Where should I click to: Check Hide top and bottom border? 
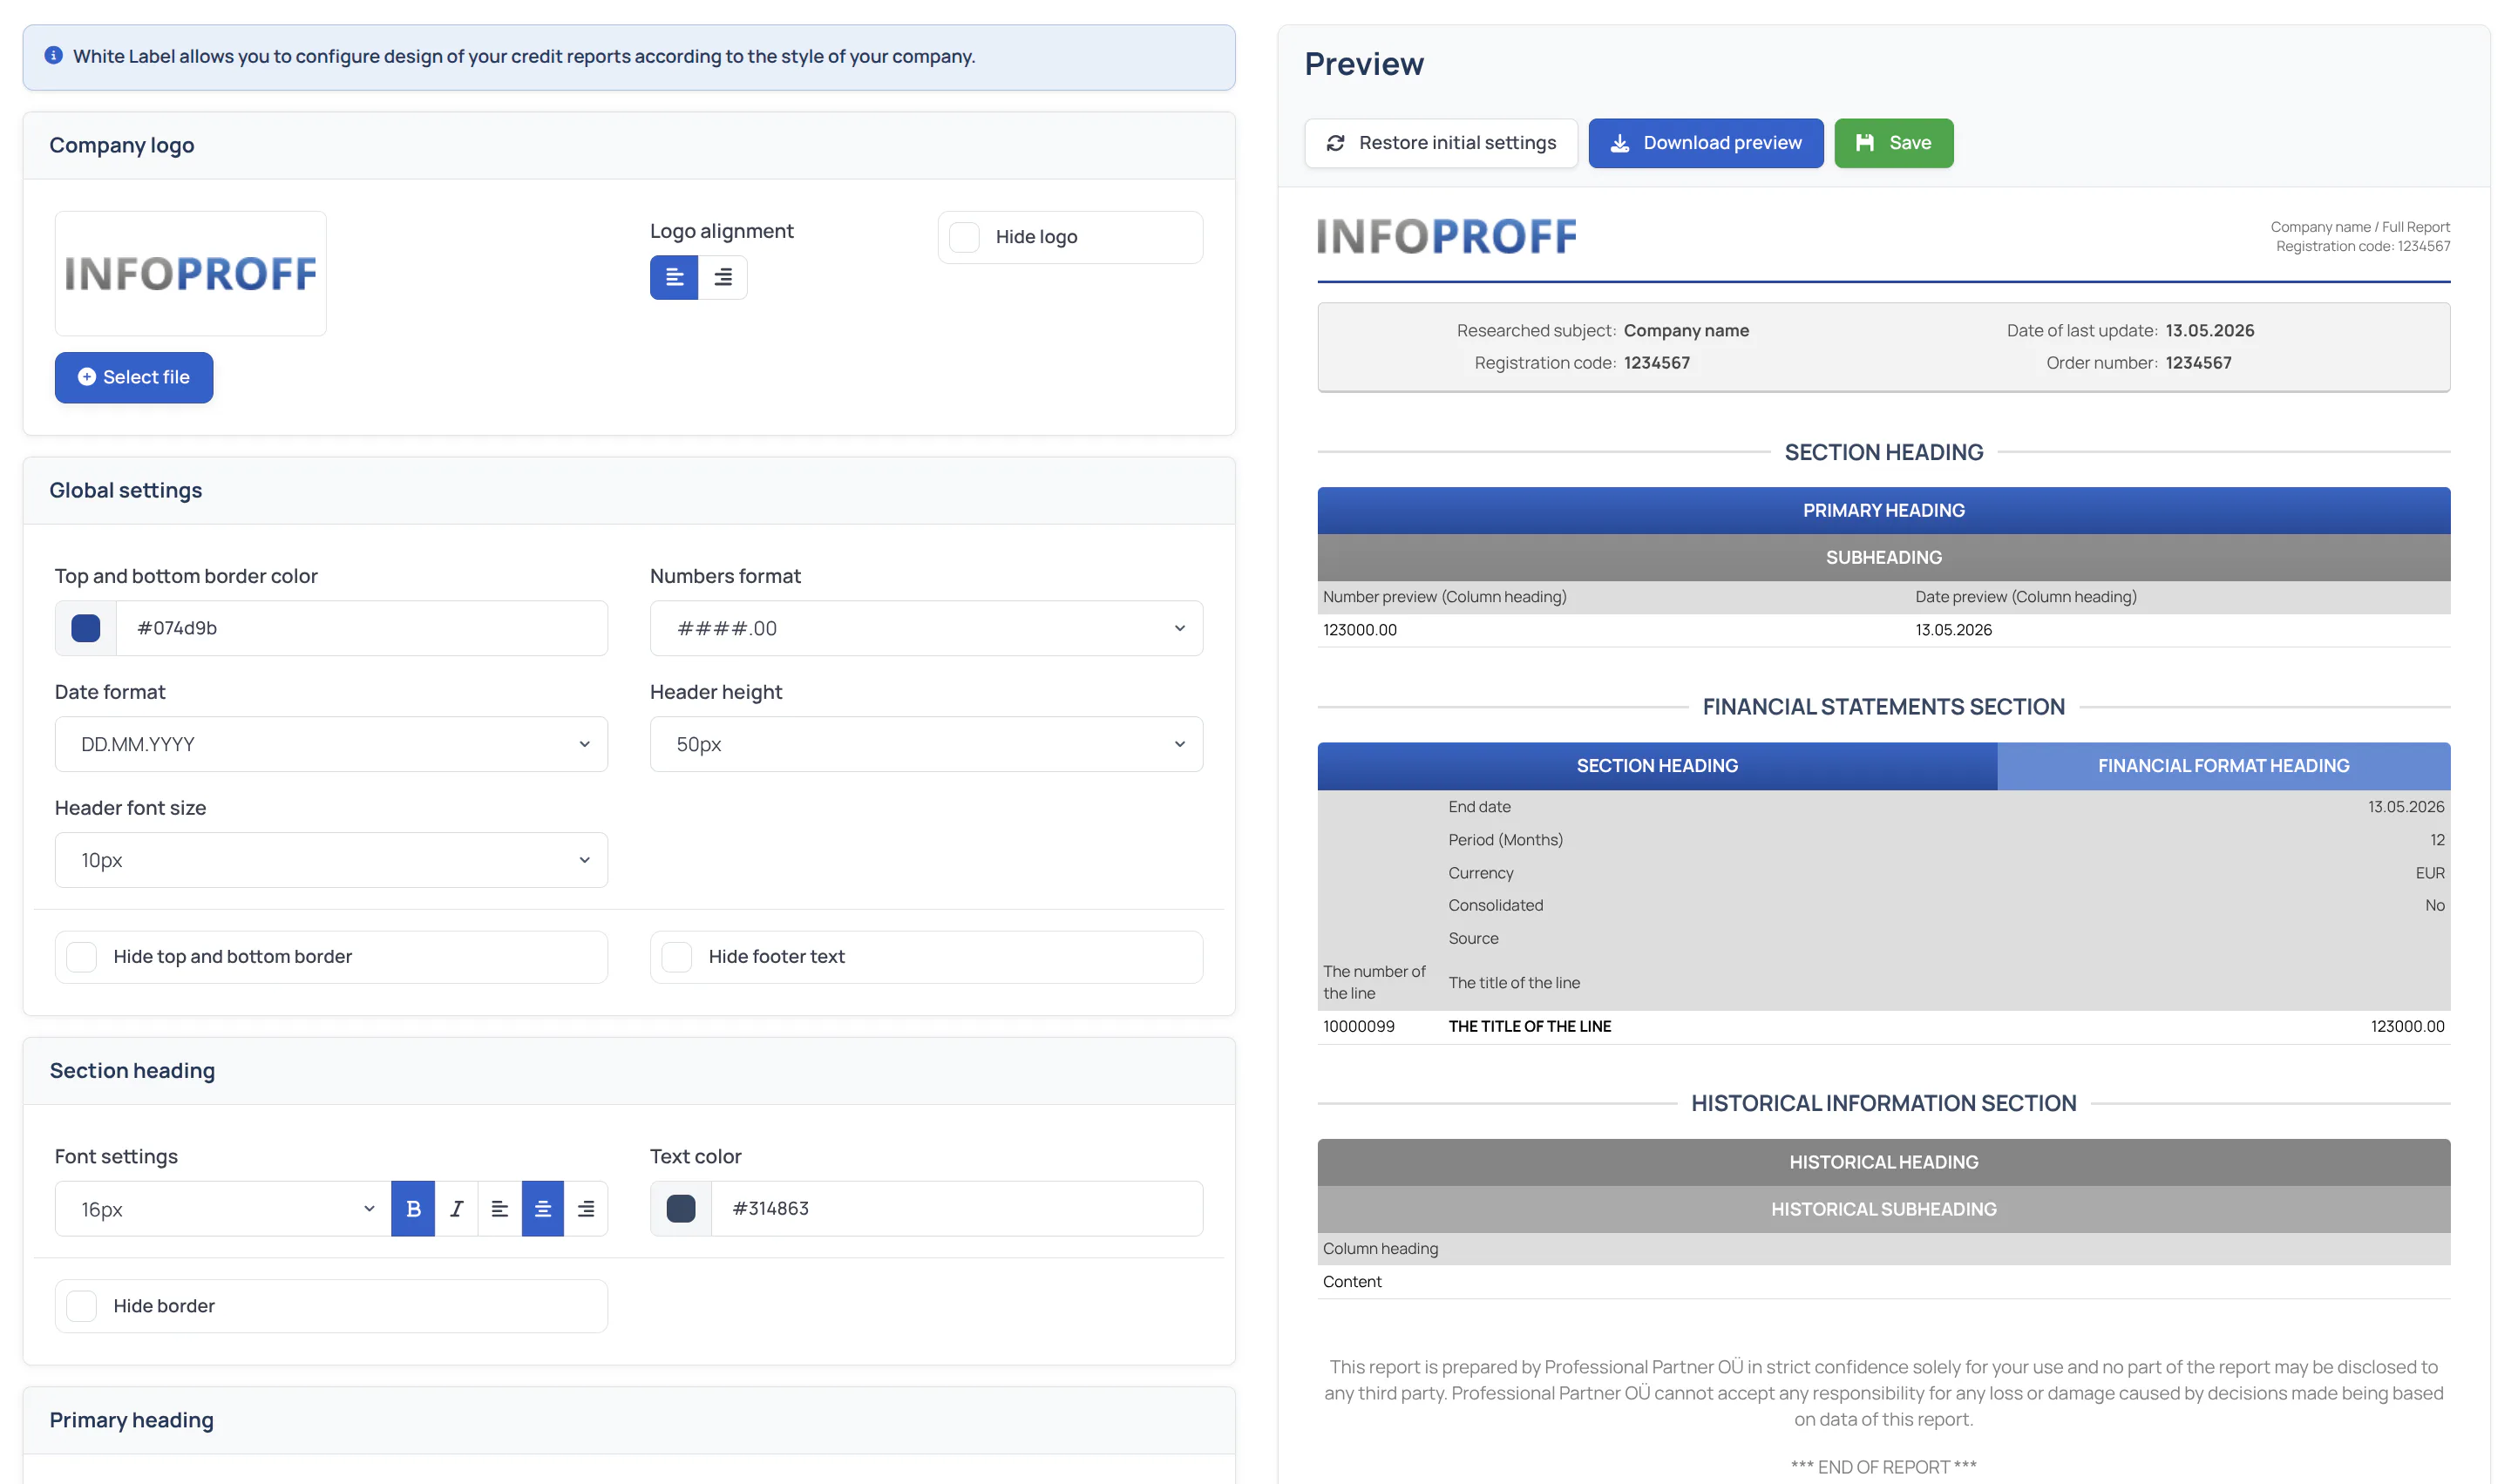[82, 957]
